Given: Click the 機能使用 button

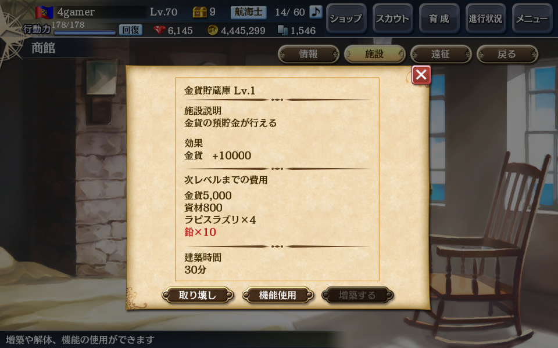Looking at the screenshot, I should pos(278,295).
